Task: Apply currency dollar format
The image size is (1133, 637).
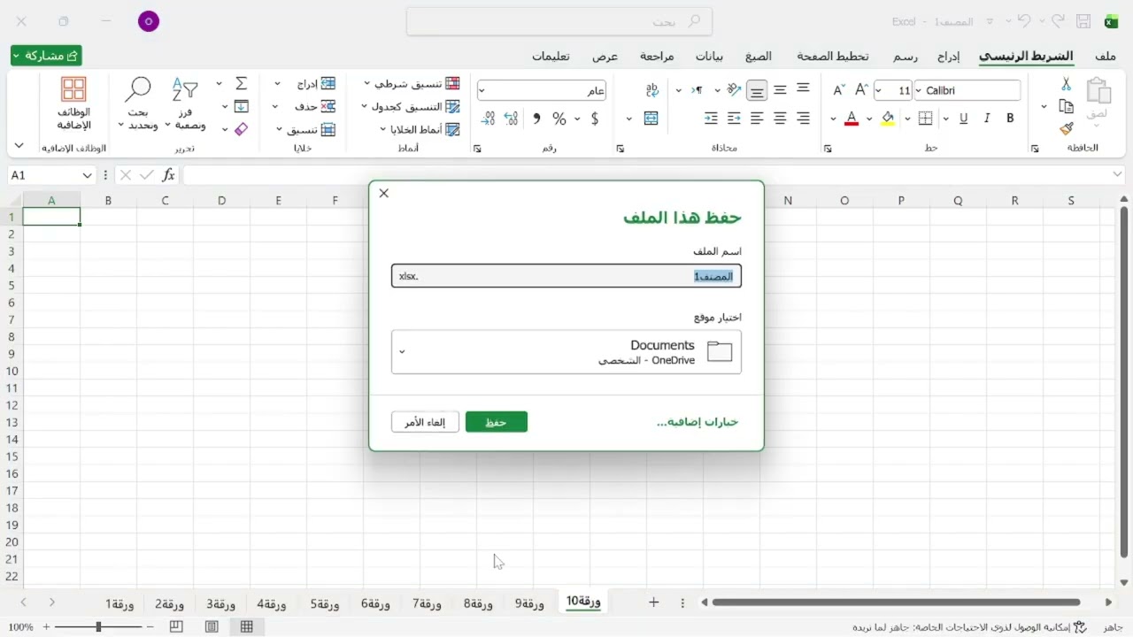Action: point(595,118)
